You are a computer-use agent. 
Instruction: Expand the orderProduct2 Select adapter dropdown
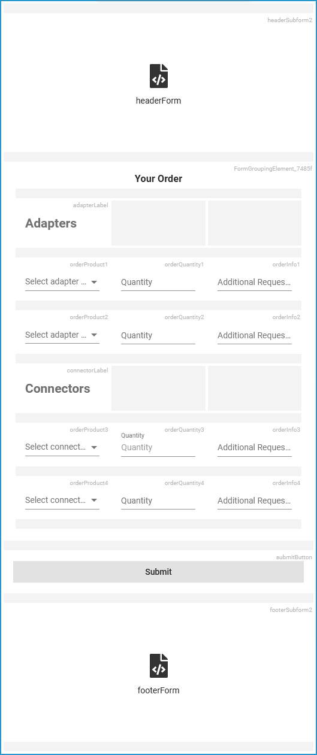tap(62, 335)
